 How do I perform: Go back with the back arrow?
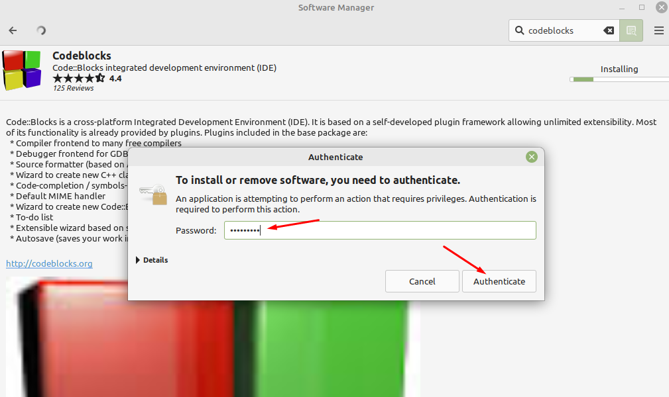click(13, 30)
